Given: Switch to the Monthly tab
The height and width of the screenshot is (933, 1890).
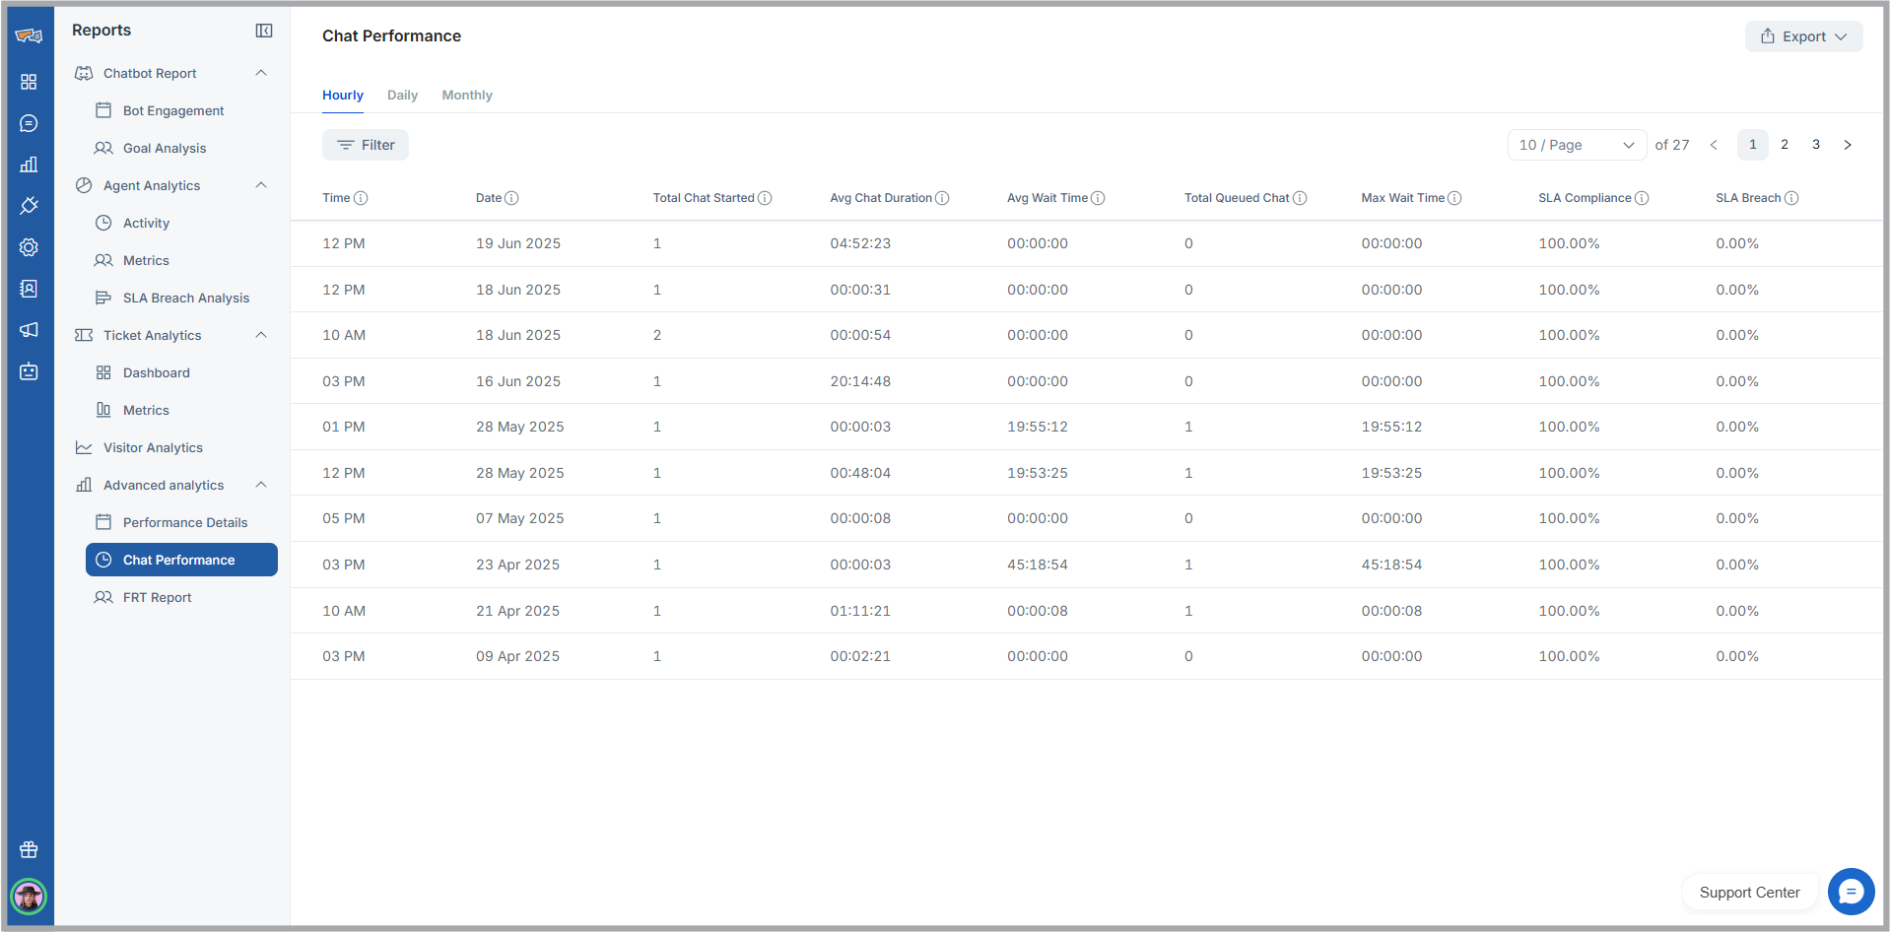Looking at the screenshot, I should click(x=467, y=96).
